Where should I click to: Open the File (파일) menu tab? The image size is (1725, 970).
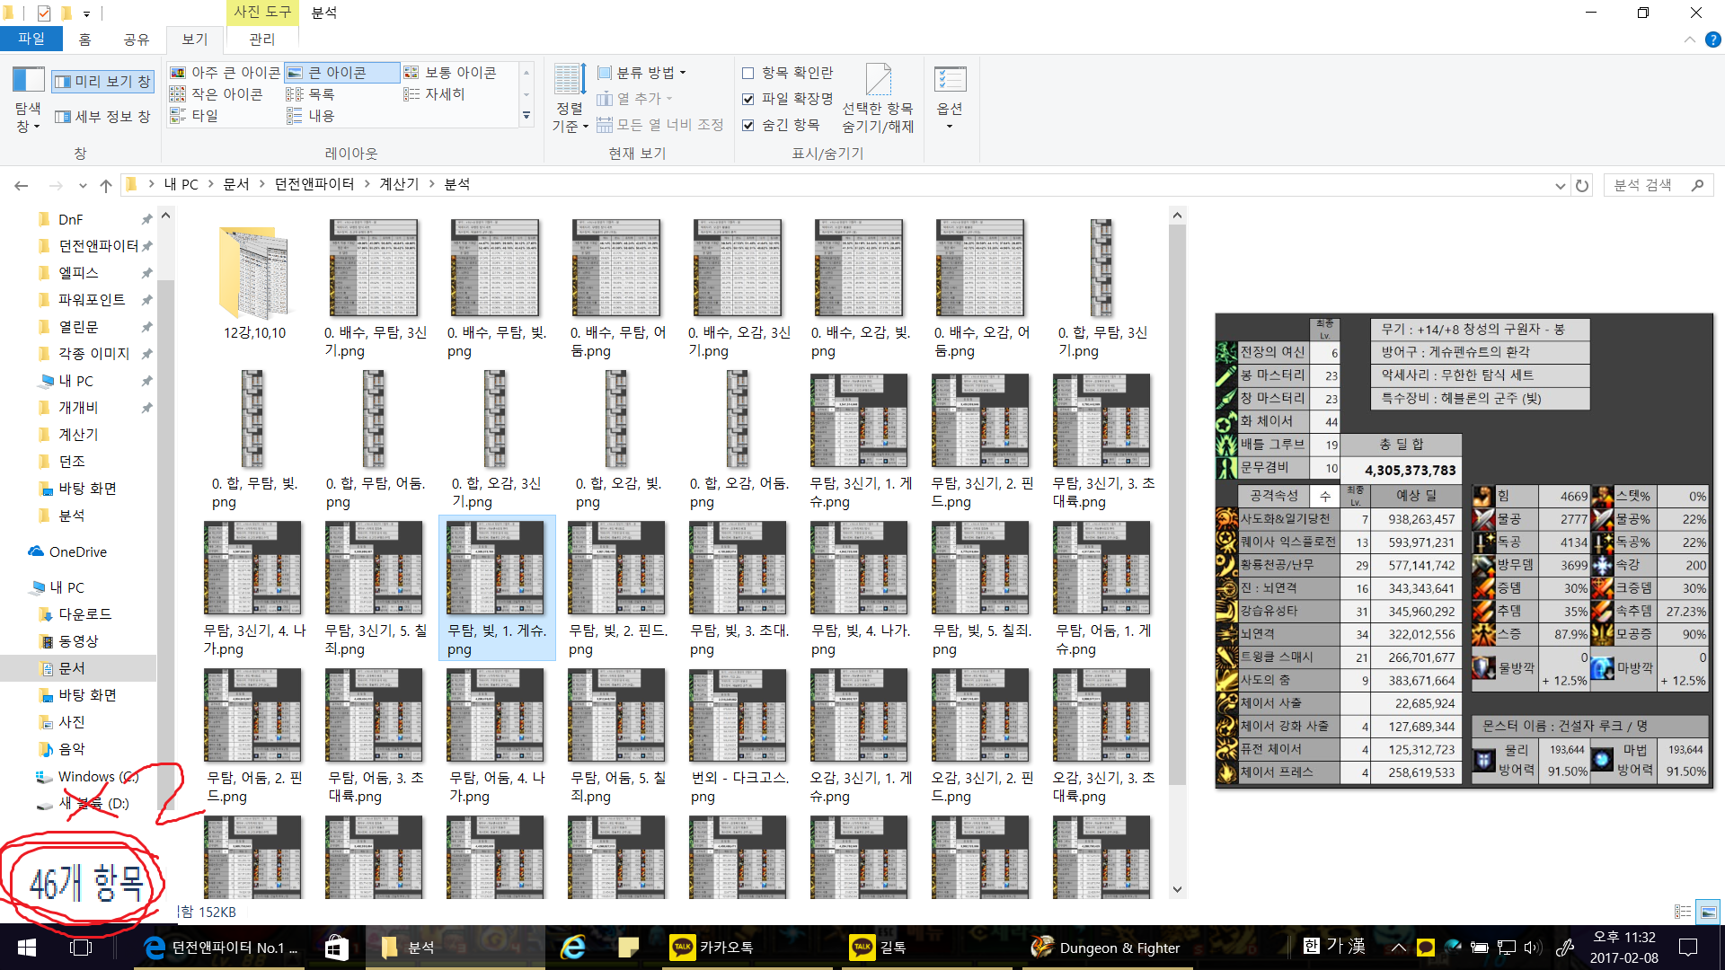pyautogui.click(x=31, y=39)
